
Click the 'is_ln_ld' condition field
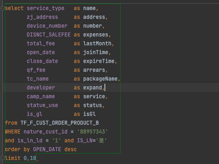click(30, 140)
